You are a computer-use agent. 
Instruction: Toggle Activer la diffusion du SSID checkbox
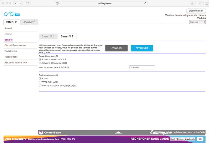coord(40,63)
